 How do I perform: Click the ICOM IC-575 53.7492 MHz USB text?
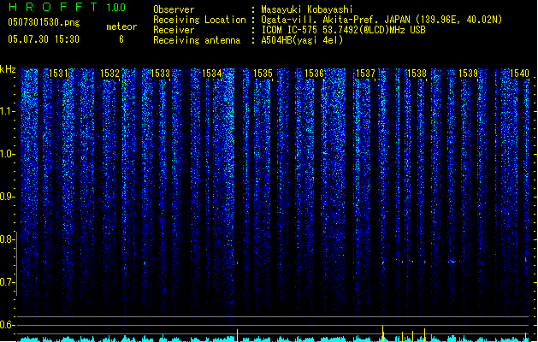click(344, 30)
